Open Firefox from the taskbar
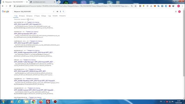Image resolution: width=185 pixels, height=104 pixels. click(41, 102)
